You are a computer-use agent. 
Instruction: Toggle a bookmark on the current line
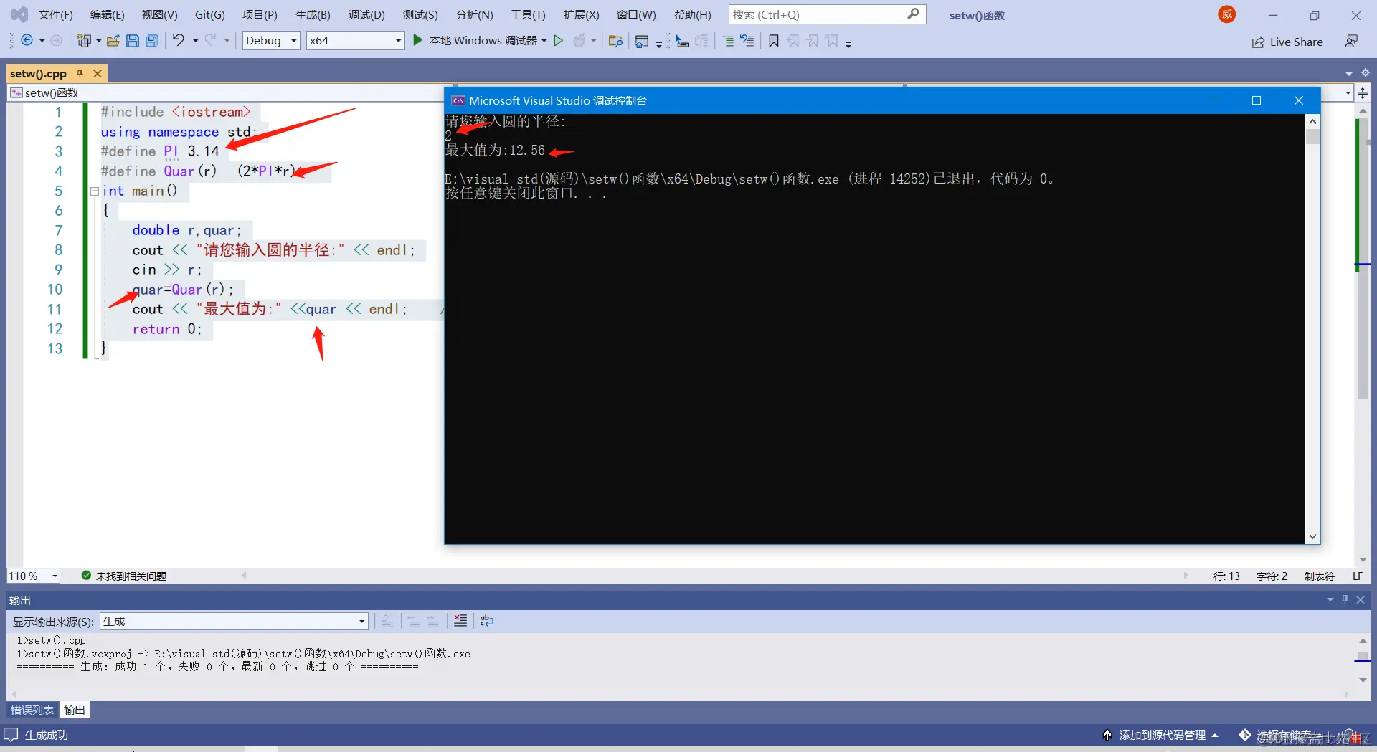point(774,41)
